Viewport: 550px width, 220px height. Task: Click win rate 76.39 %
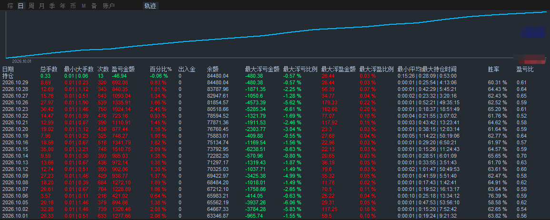pos(498,196)
